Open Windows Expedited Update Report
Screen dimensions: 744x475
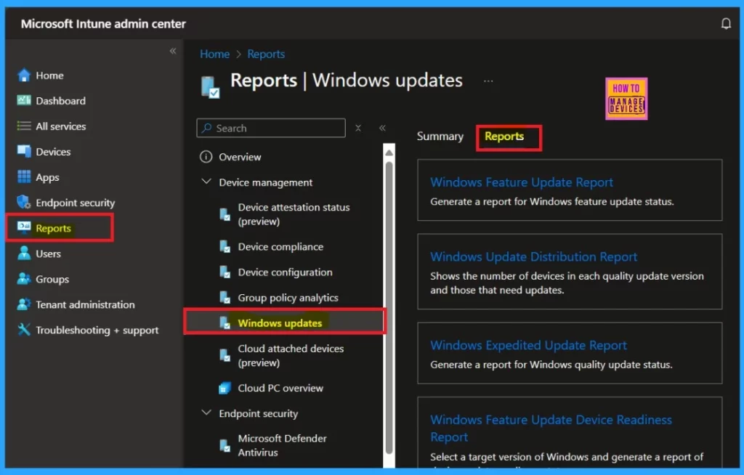click(528, 346)
